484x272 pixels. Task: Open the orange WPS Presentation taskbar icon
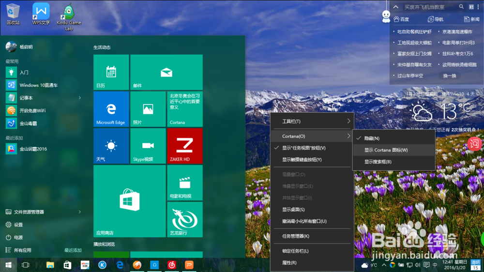[x=189, y=265]
